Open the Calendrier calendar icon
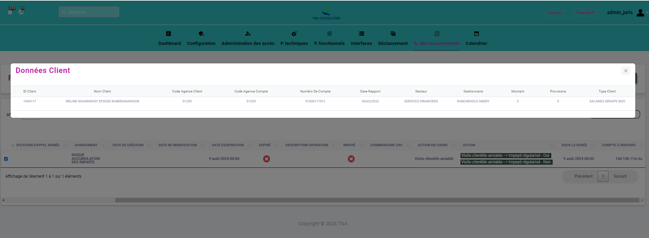649x238 pixels. 477,34
